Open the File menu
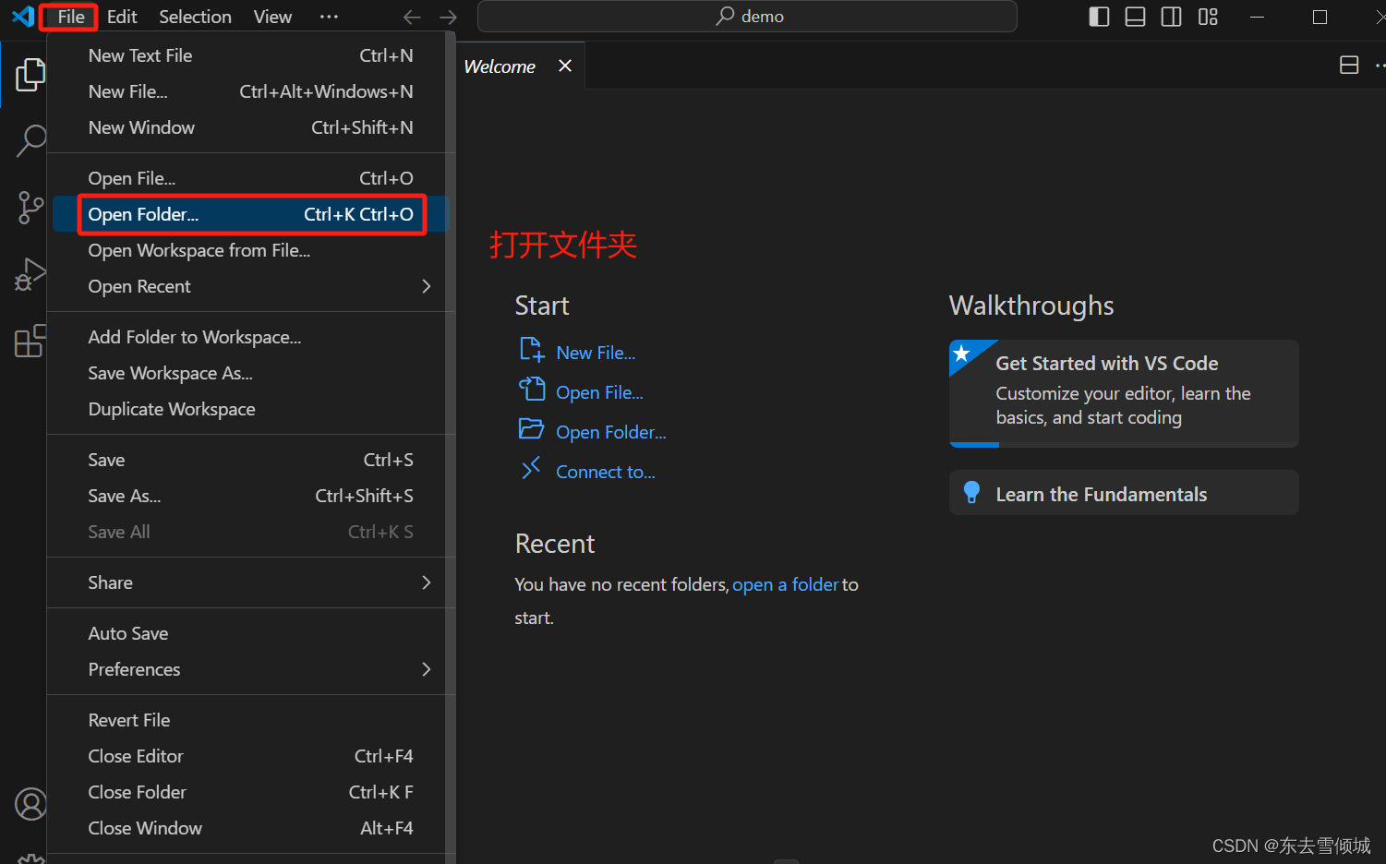 click(x=70, y=17)
